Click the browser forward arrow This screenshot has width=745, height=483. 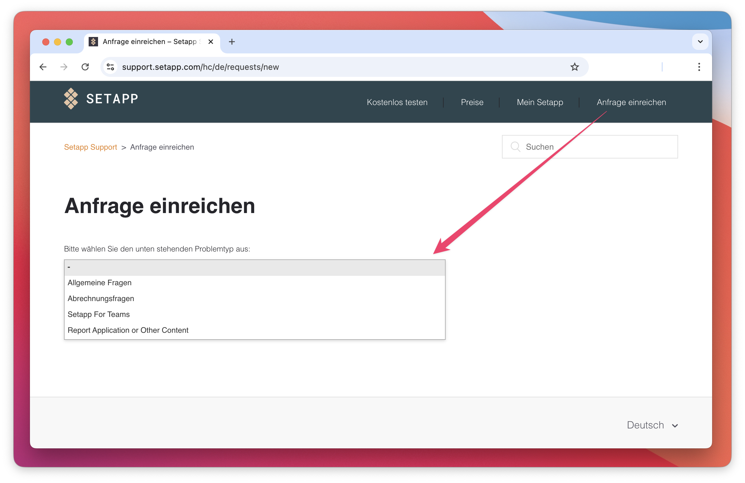tap(64, 67)
